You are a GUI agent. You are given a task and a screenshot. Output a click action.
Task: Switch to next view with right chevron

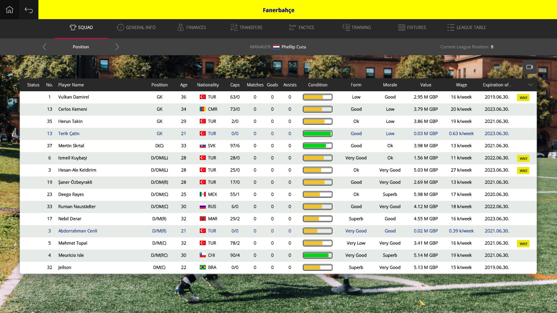coord(117,47)
